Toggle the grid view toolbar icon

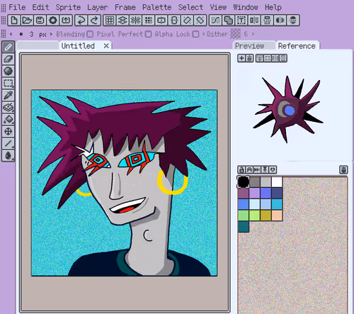110,21
